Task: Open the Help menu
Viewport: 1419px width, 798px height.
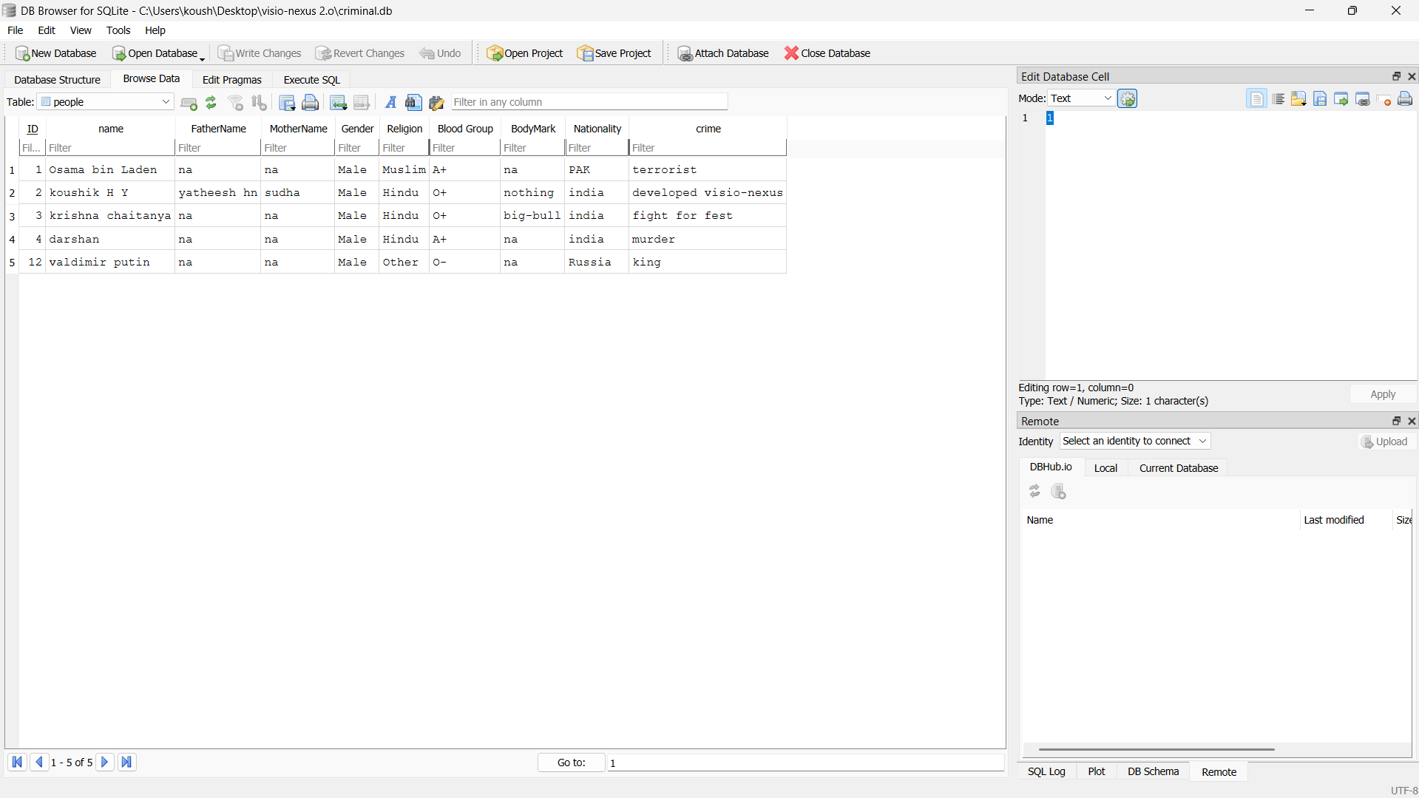Action: [155, 30]
